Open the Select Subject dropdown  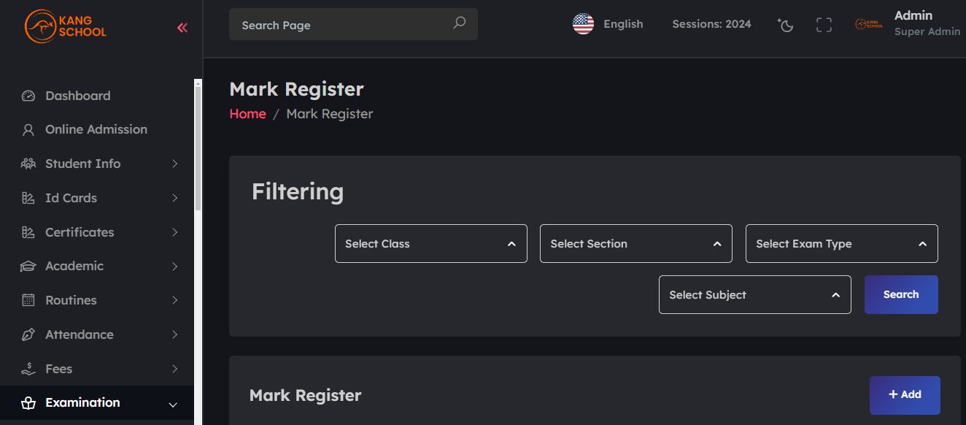tap(755, 295)
